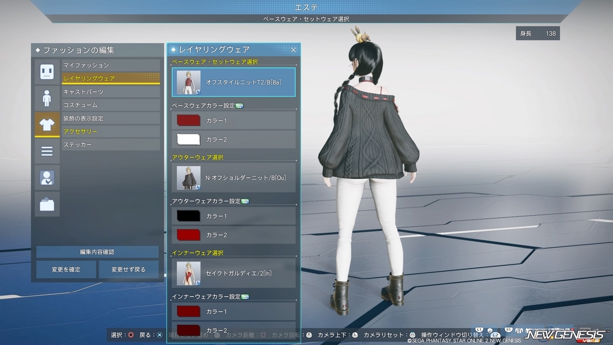Open 装飾の表示設定 menu entry

pos(111,119)
